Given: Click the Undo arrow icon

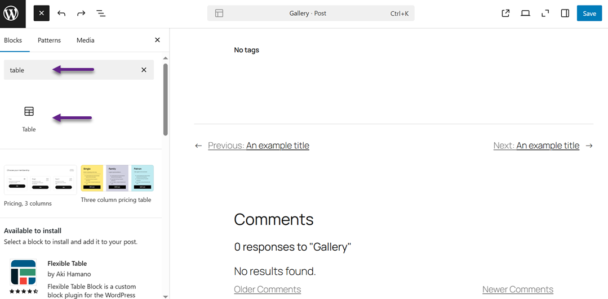Looking at the screenshot, I should (61, 13).
